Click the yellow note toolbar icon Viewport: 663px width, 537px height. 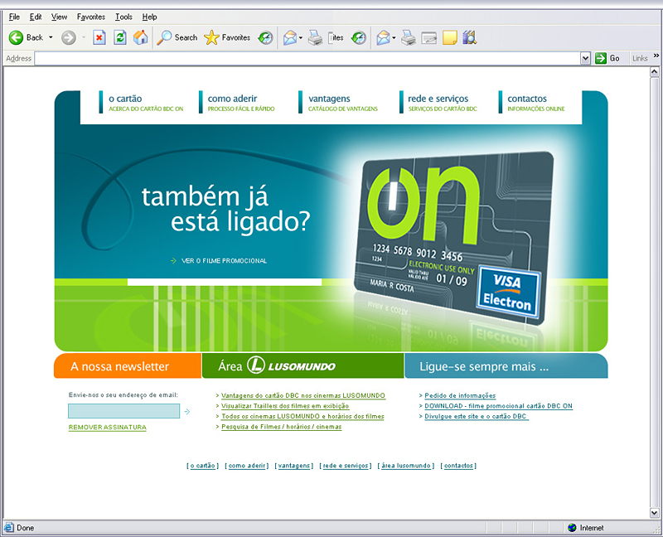coord(449,37)
